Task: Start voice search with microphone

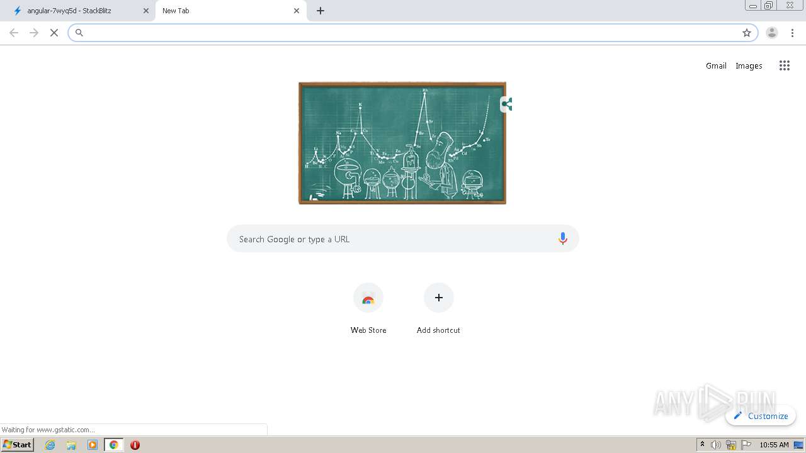Action: coord(563,238)
